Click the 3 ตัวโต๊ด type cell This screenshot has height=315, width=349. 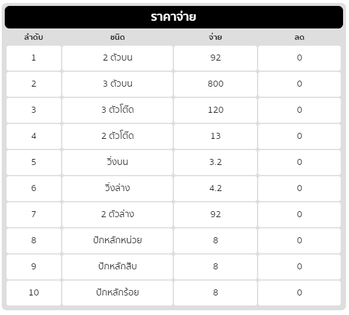coord(118,110)
